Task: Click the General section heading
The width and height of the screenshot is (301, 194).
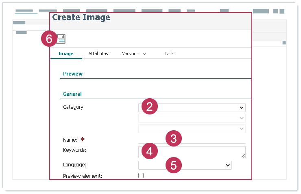Action: click(72, 94)
